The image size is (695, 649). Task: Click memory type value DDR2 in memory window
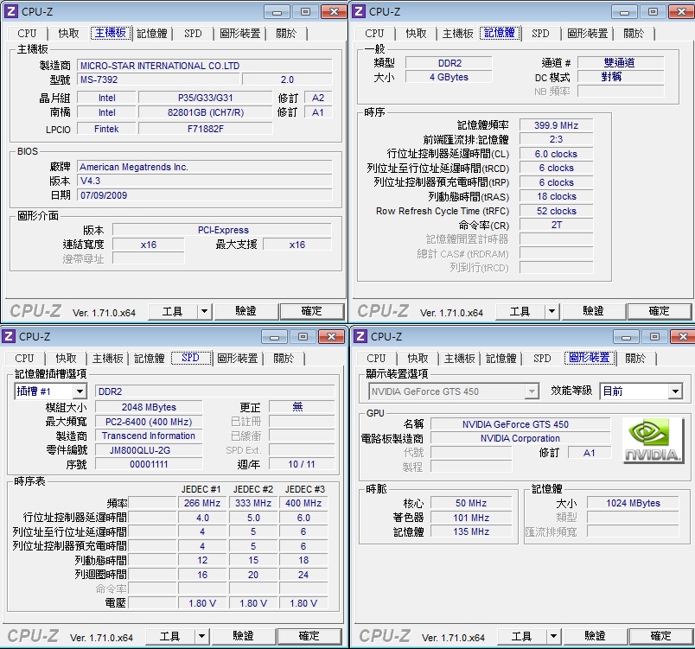tap(449, 63)
